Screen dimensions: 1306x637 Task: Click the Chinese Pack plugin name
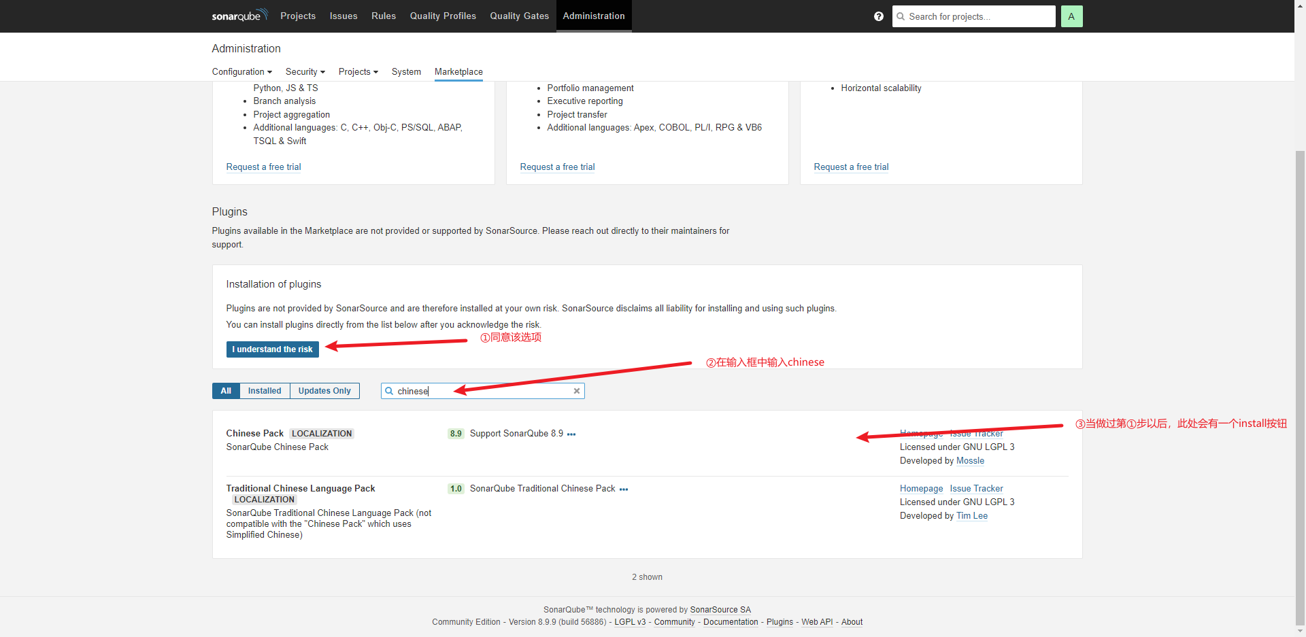[x=254, y=434]
